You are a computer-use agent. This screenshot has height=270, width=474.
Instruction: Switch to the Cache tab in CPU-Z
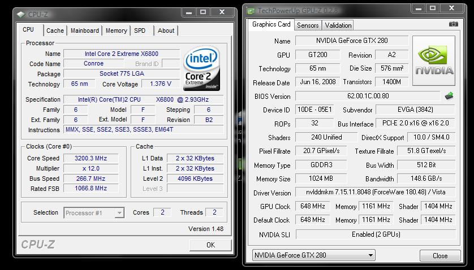point(55,31)
